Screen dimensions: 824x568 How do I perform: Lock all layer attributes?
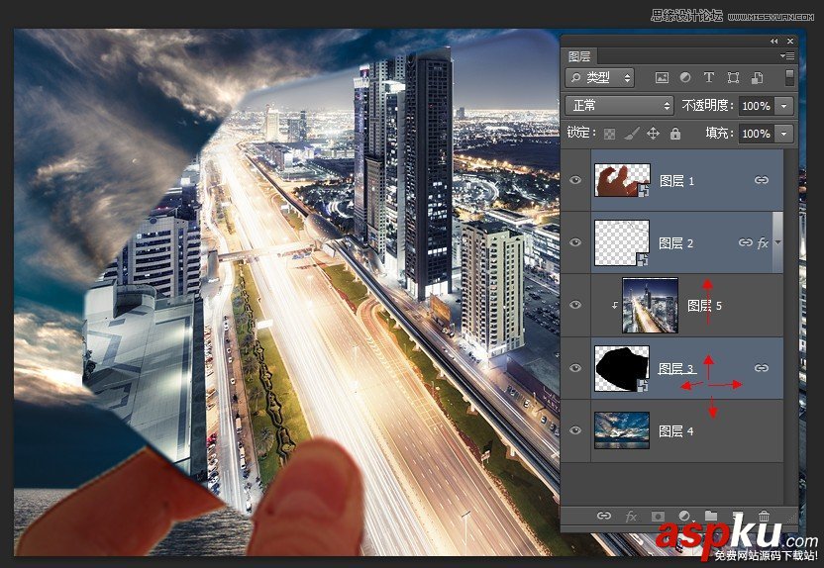click(x=675, y=134)
